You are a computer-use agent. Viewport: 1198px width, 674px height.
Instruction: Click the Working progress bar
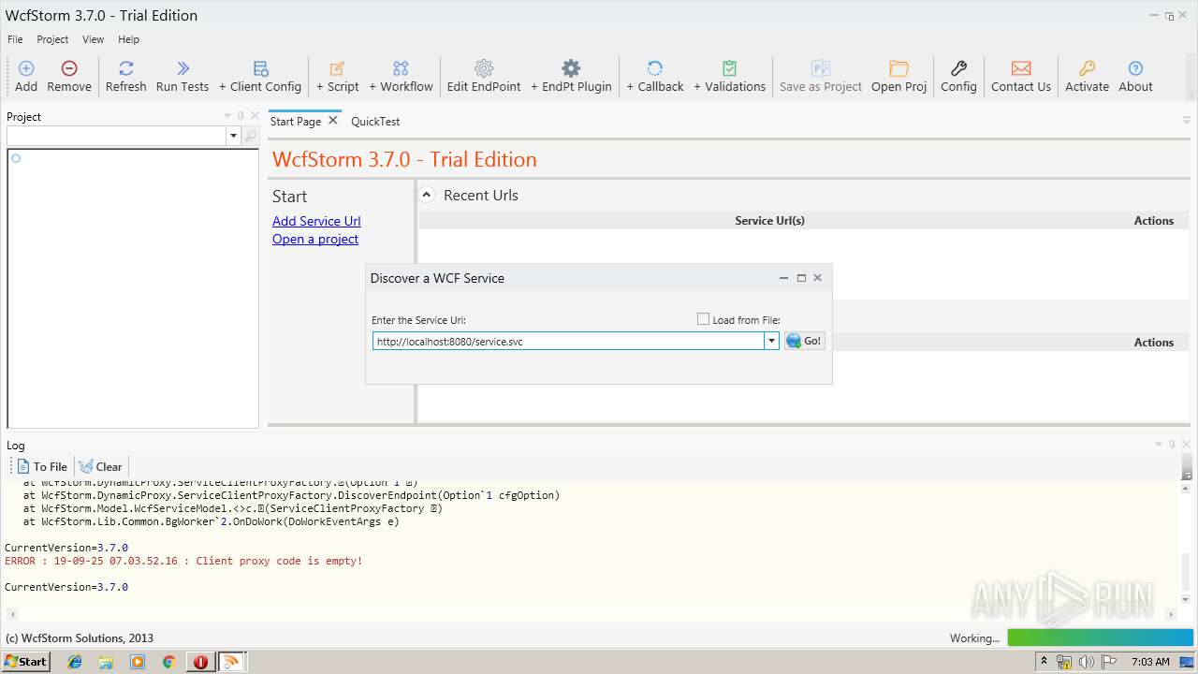click(x=1100, y=637)
